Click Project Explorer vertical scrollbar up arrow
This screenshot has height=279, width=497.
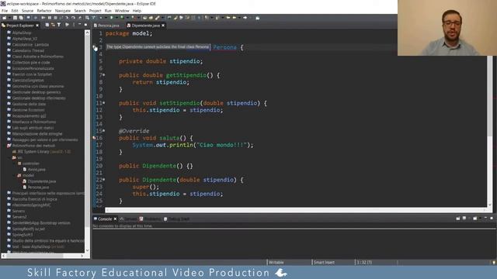click(88, 33)
